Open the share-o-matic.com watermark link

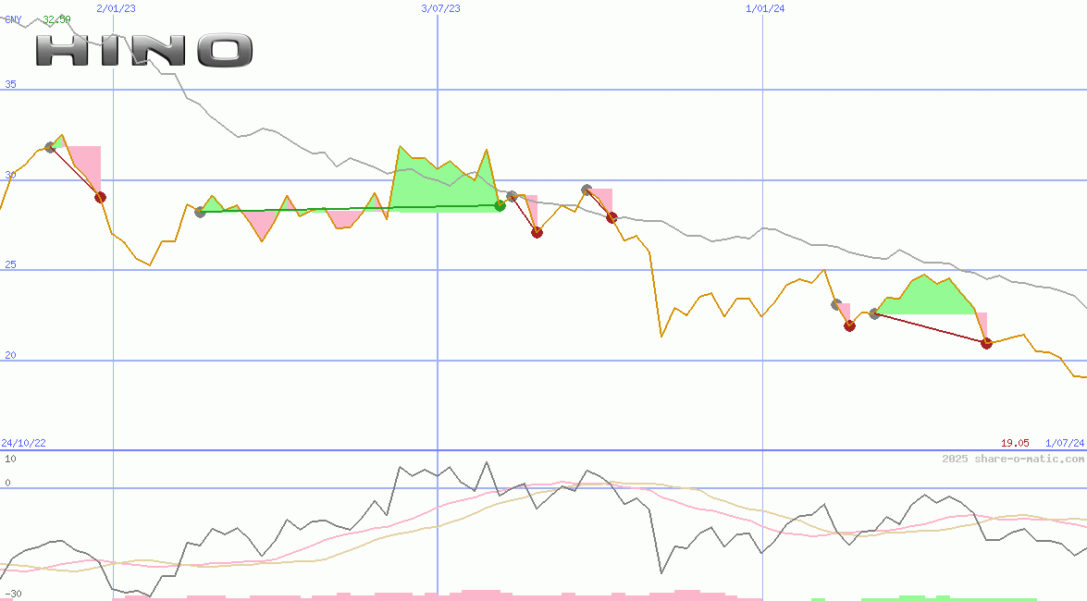point(1013,459)
